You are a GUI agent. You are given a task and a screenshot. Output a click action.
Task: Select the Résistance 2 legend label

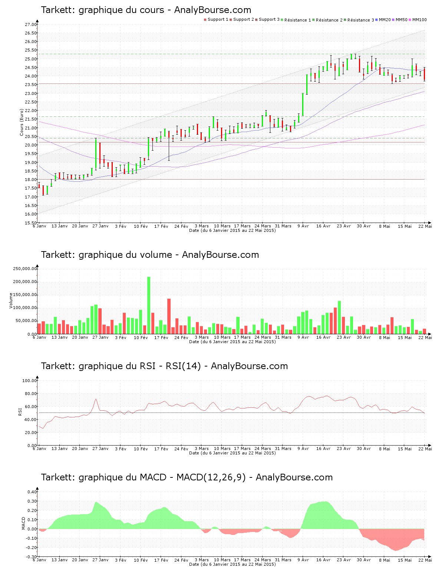pos(329,20)
